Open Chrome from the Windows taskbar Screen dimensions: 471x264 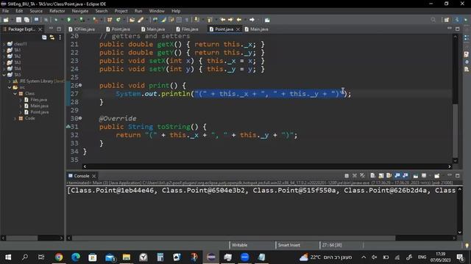(x=59, y=257)
